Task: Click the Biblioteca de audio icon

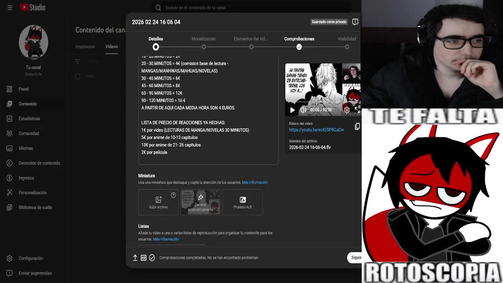Action: coord(9,208)
